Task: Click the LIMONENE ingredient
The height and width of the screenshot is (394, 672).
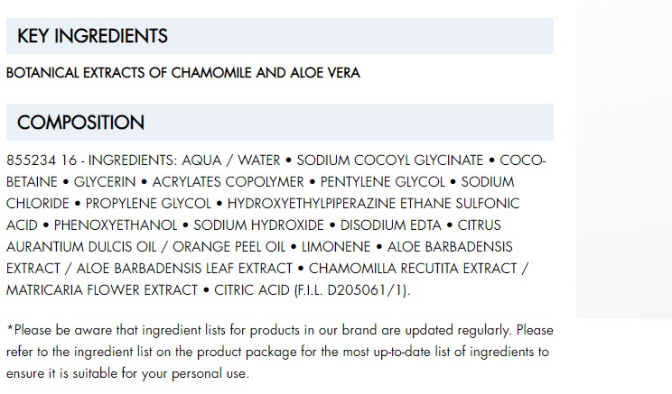Action: pos(336,247)
